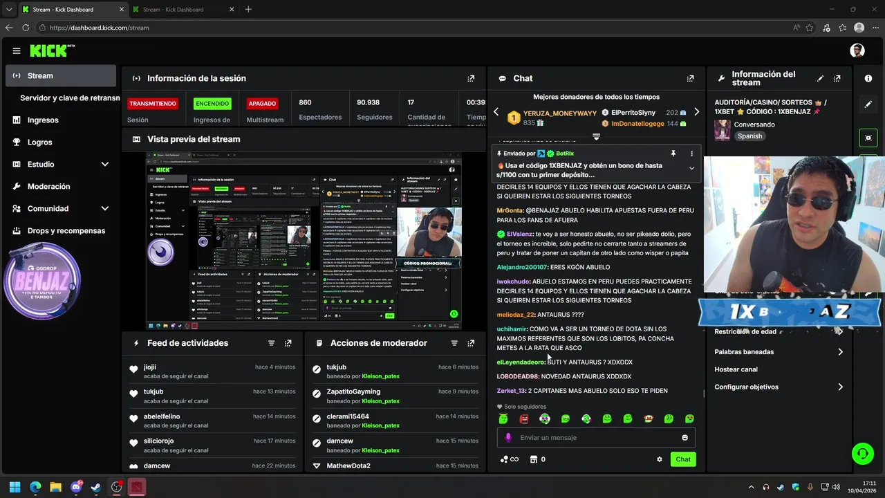Click the browser address bar

click(415, 28)
